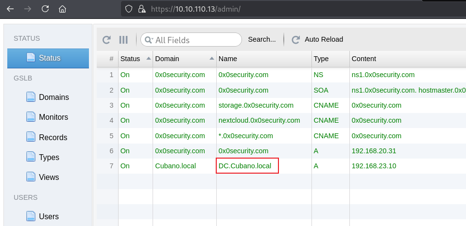
Task: Open the search magnifier field dropdown
Action: (x=149, y=40)
